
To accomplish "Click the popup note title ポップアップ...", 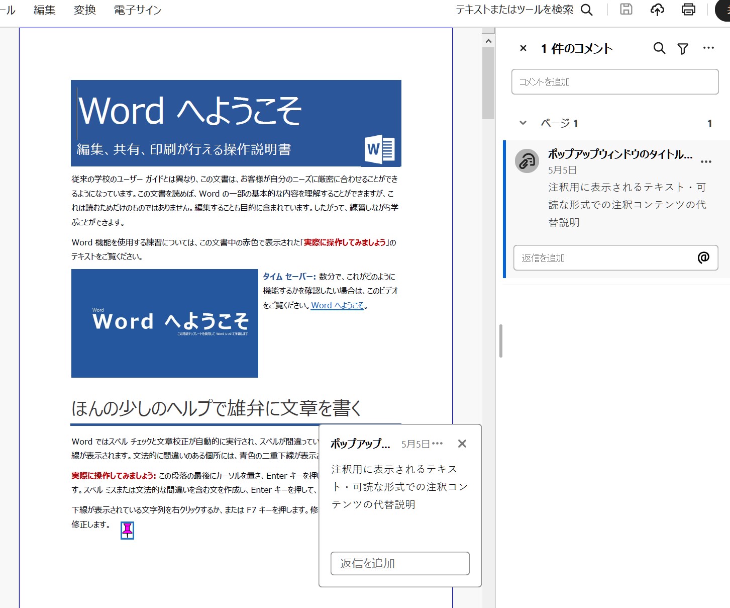I will click(x=360, y=444).
